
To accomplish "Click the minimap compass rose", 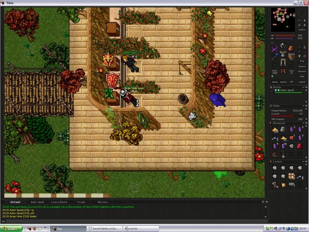I will (x=302, y=13).
